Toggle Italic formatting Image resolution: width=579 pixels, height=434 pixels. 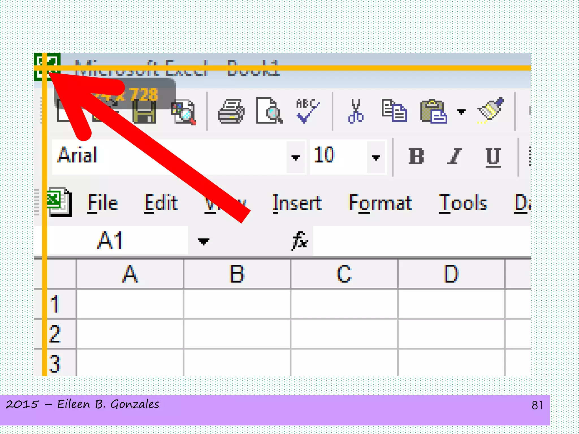(x=454, y=156)
